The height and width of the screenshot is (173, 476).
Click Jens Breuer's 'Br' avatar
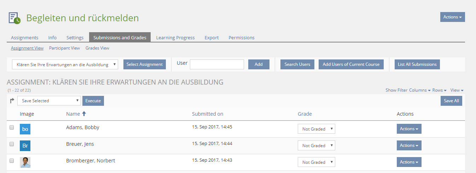coord(25,146)
